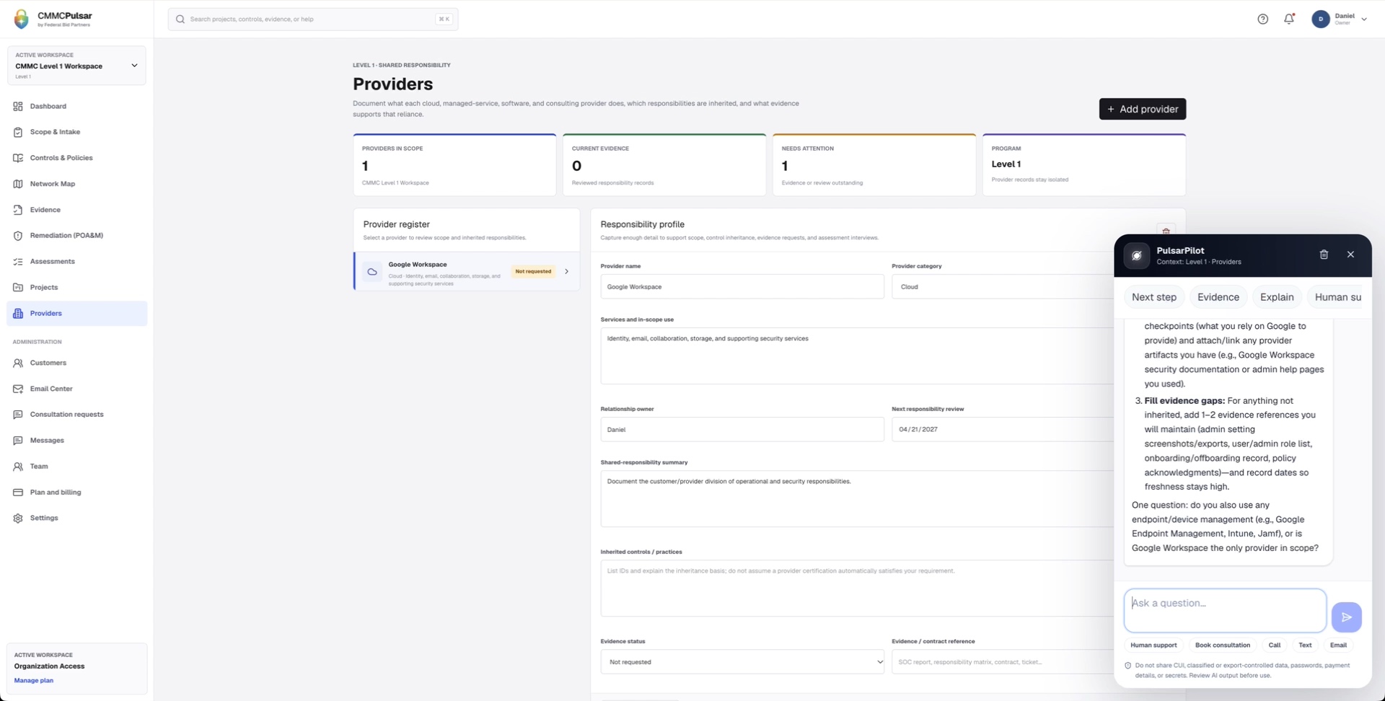The width and height of the screenshot is (1385, 701).
Task: Click the Add provider button
Action: click(x=1142, y=109)
